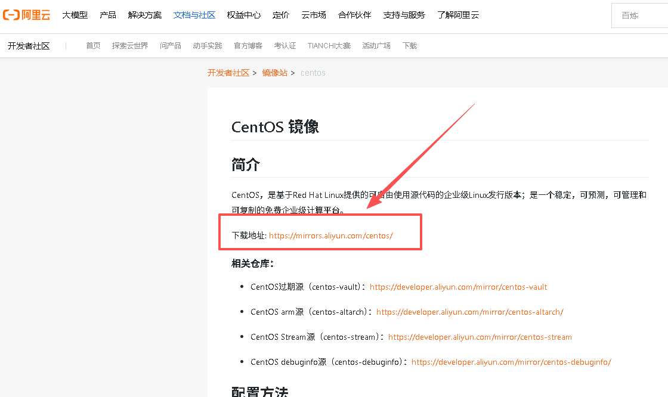The width and height of the screenshot is (668, 397).
Task: Click the CentOS过期源 list item text
Action: coord(308,287)
